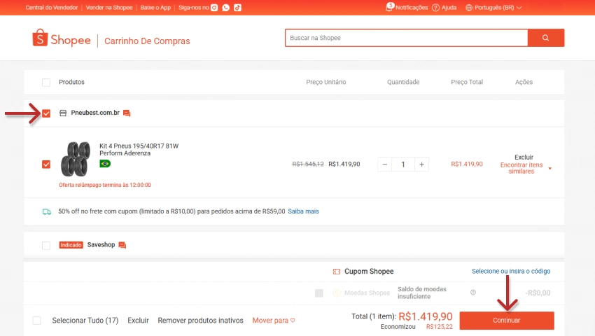Viewport: 595px width, 336px height.
Task: Click the Shopee logo
Action: 62,38
